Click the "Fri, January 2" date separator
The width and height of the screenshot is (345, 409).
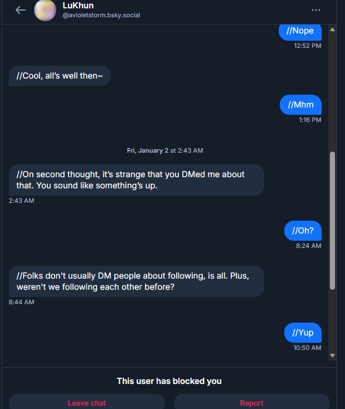(x=164, y=150)
